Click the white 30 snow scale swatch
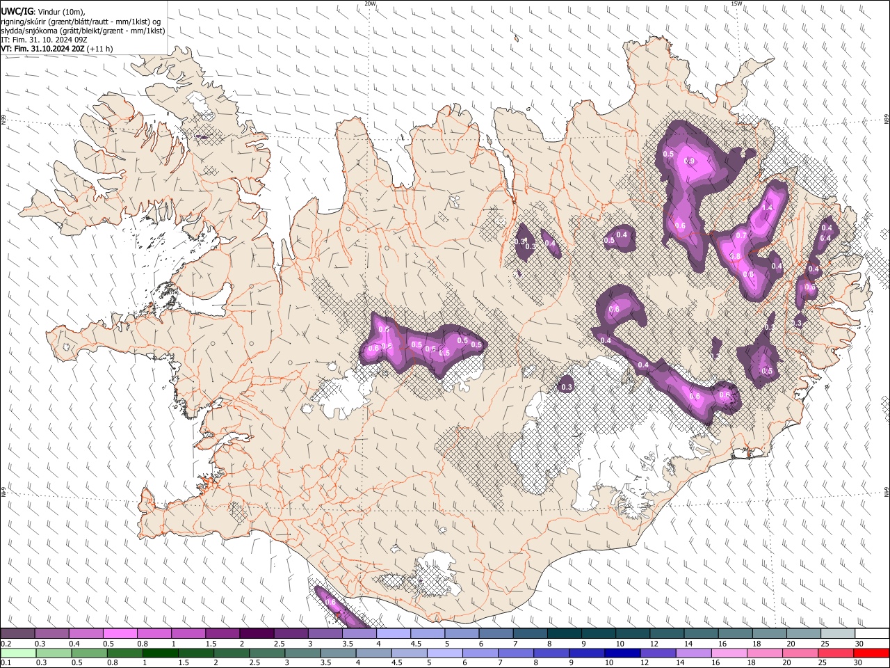The image size is (890, 668). (872, 633)
